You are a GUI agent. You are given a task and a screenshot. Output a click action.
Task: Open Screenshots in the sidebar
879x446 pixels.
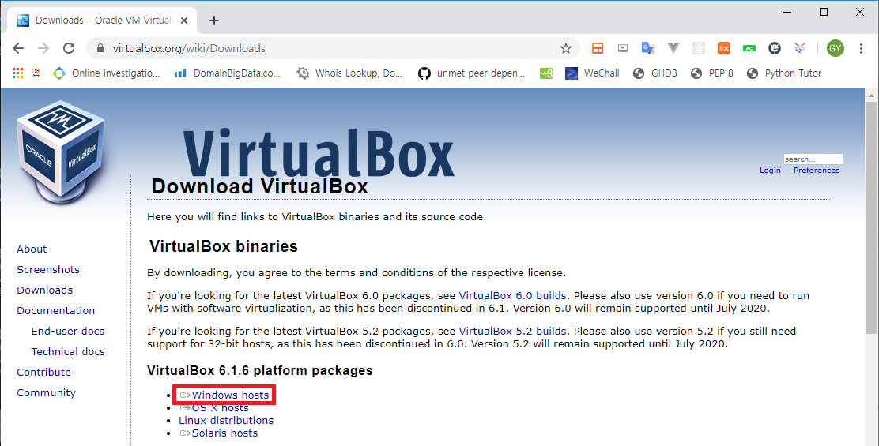point(48,270)
